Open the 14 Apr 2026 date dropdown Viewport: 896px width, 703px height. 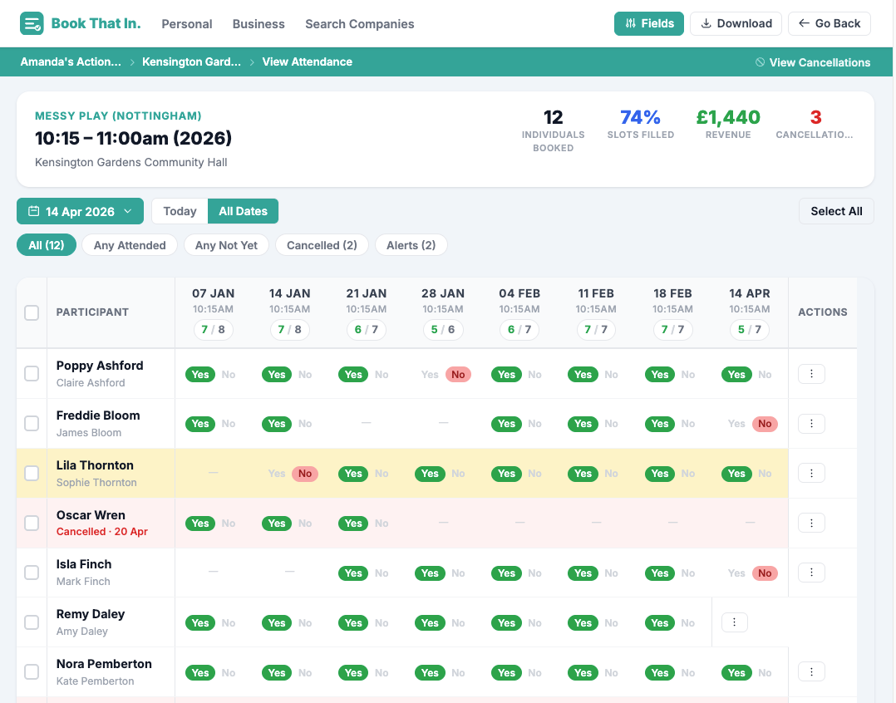[80, 211]
